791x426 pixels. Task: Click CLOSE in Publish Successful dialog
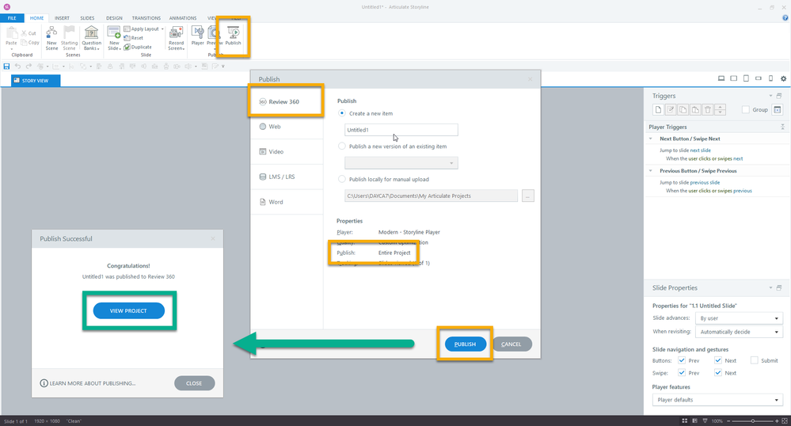click(194, 383)
